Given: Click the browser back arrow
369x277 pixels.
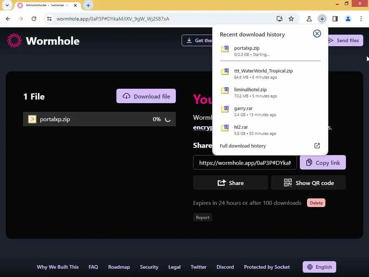Looking at the screenshot, I should (8, 19).
